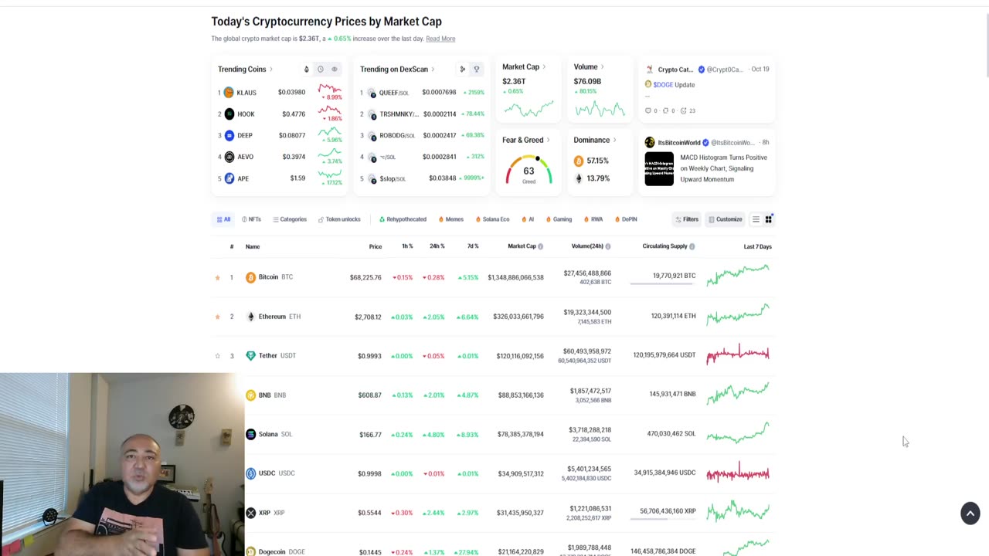Select the Token unlocks tab

pos(339,219)
